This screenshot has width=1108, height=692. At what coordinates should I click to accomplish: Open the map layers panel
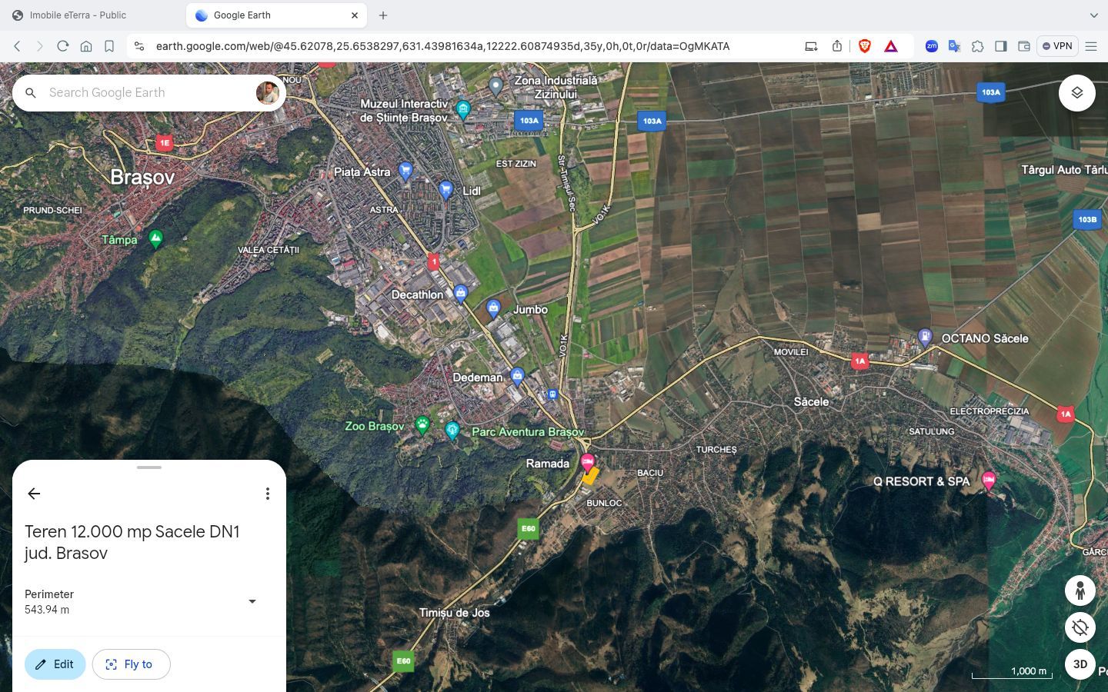[1076, 92]
